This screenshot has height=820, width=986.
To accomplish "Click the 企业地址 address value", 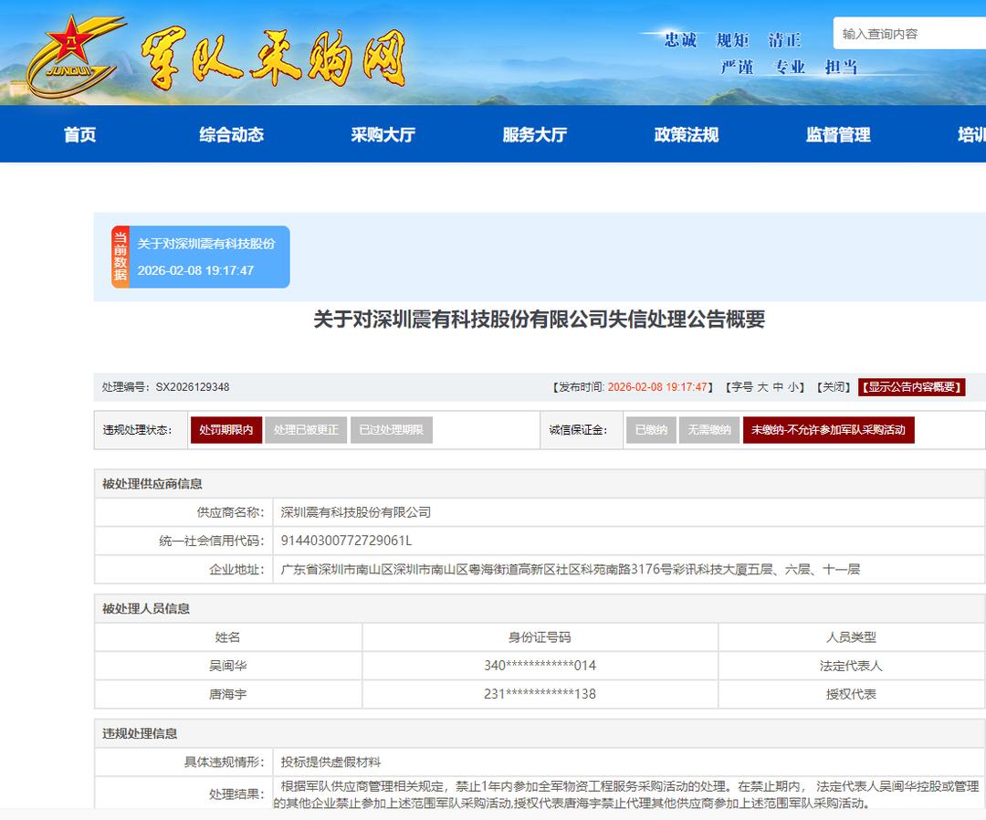I will 570,570.
